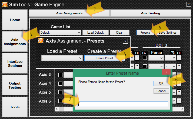Expand the Load a Preset dropdown
Image resolution: width=193 pixels, height=119 pixels.
62,58
